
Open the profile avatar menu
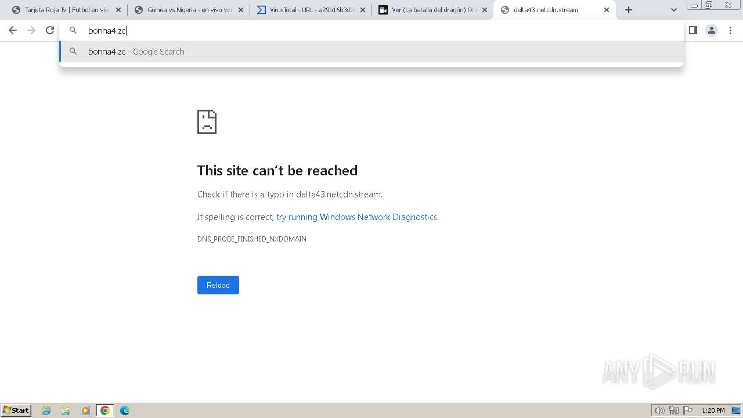click(x=712, y=31)
